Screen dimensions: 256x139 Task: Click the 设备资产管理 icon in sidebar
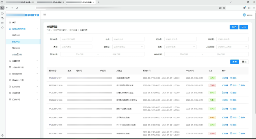click(x=10, y=80)
